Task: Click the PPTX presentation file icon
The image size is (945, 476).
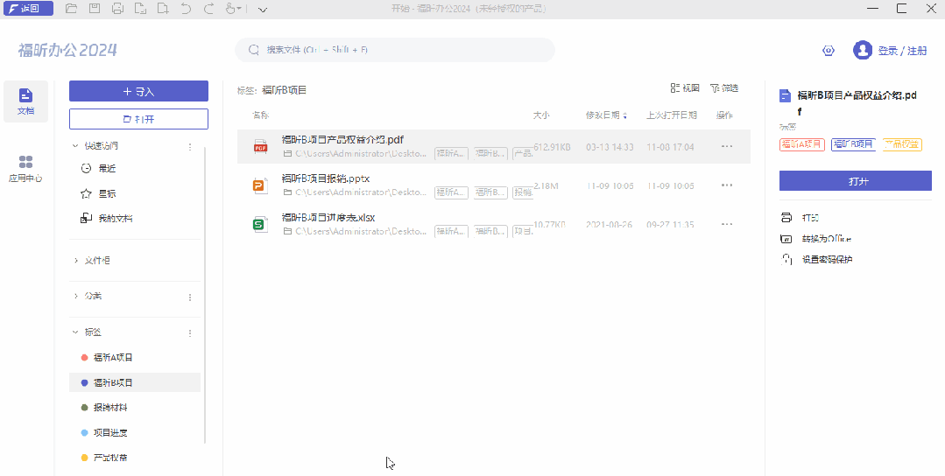Action: click(x=260, y=186)
